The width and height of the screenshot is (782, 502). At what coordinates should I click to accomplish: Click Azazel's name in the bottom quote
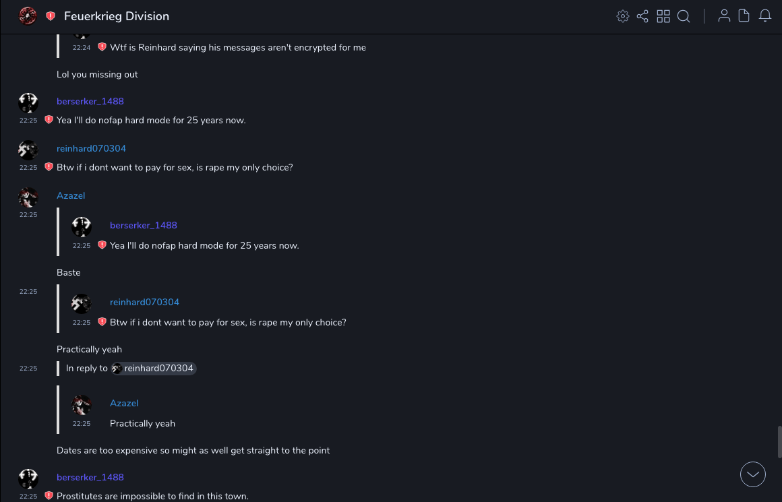click(x=124, y=403)
